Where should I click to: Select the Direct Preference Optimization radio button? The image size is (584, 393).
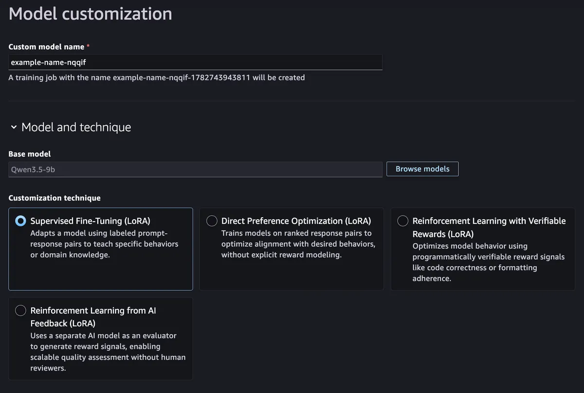pos(212,221)
